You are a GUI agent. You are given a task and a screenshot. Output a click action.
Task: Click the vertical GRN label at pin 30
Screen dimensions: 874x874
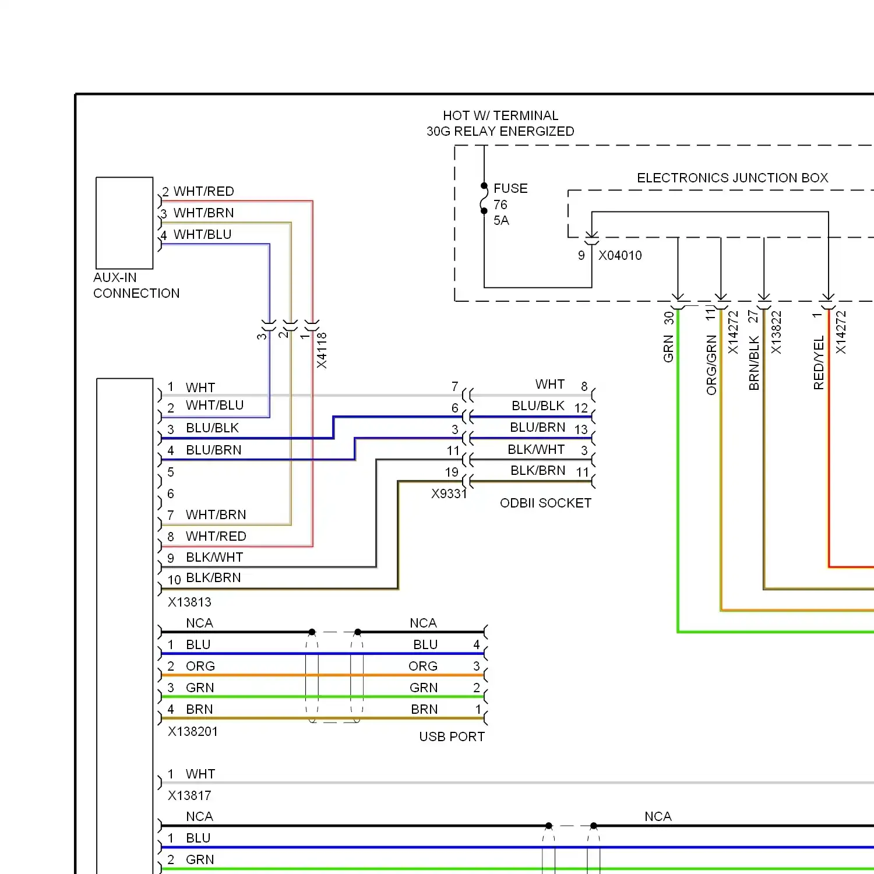click(668, 348)
